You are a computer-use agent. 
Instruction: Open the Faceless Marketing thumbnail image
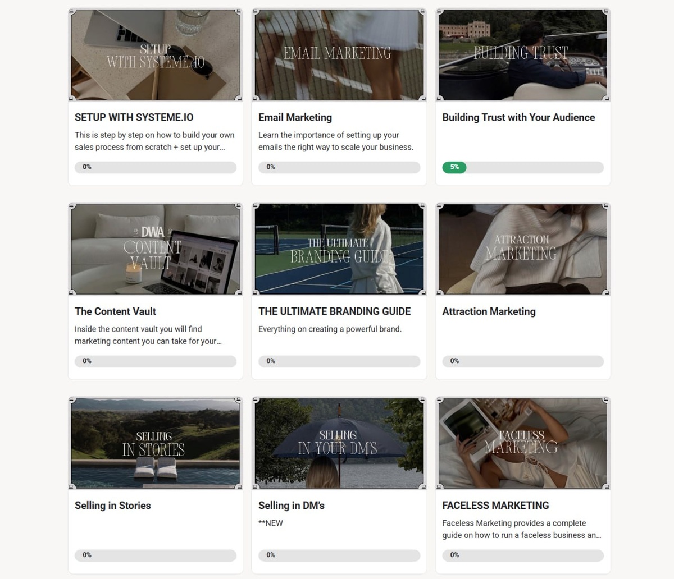[x=523, y=443]
